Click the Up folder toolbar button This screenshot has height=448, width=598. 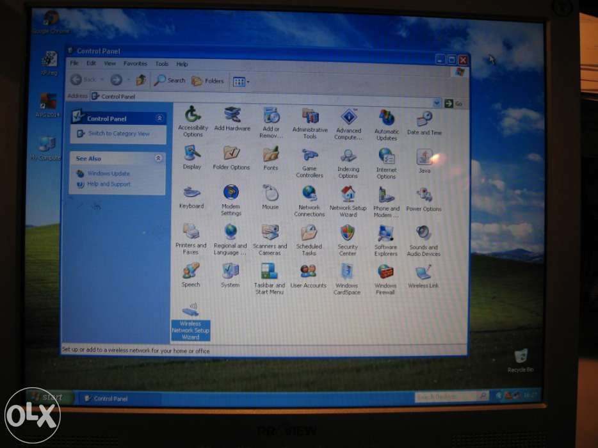141,80
